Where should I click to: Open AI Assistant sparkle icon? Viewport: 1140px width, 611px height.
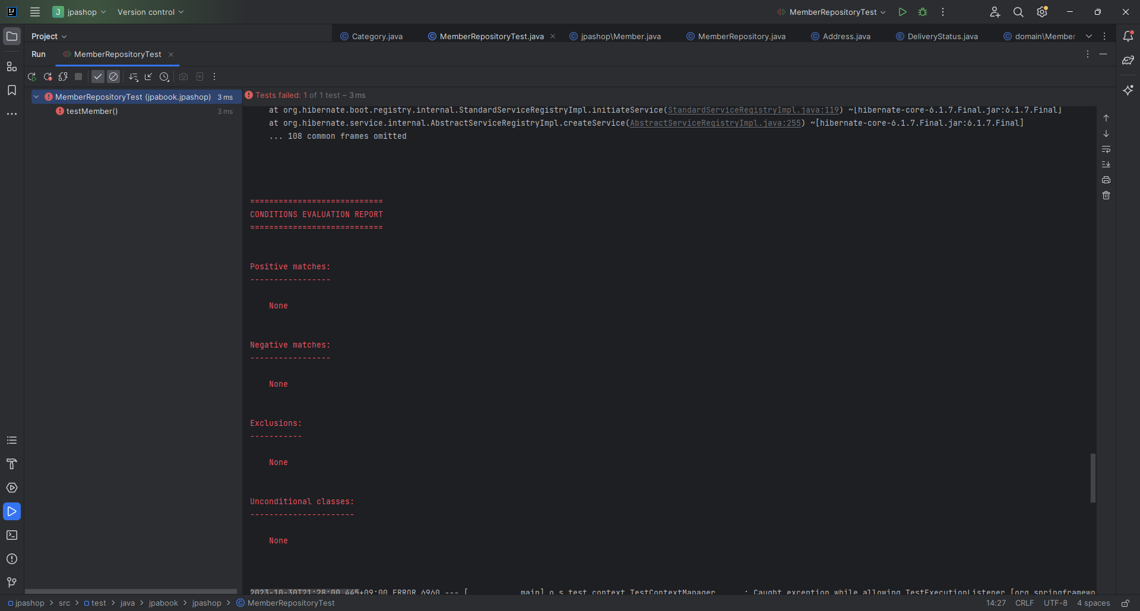pyautogui.click(x=1128, y=90)
